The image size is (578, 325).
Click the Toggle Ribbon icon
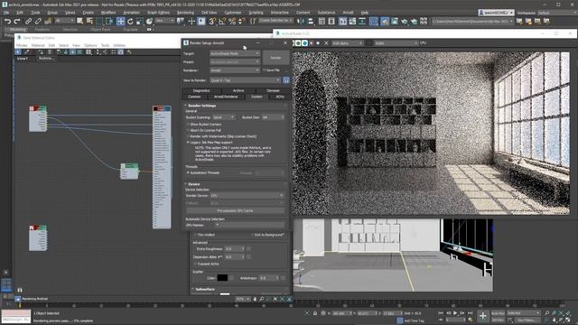click(343, 22)
